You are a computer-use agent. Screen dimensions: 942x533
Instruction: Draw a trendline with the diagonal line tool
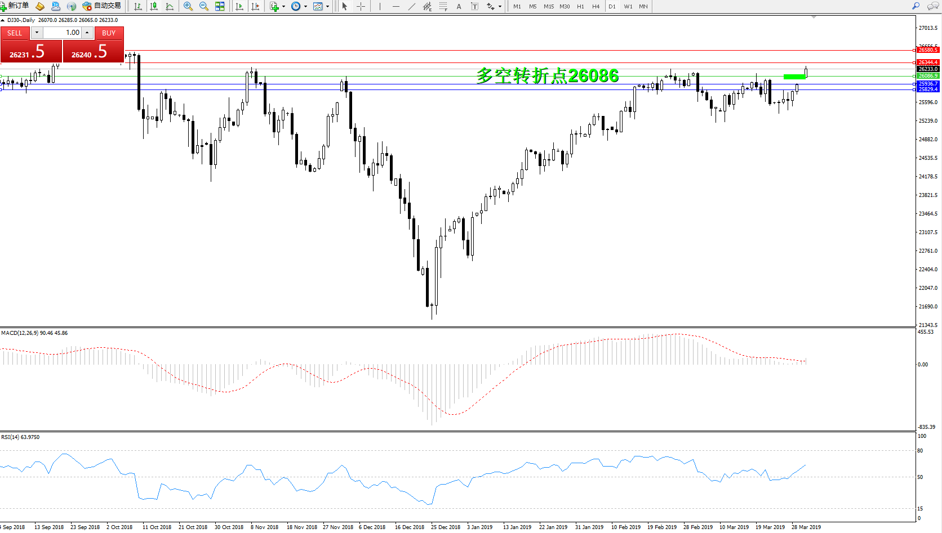(412, 6)
